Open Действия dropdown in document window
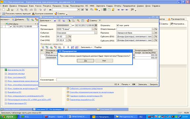The width and height of the screenshot is (190, 119). point(45,21)
